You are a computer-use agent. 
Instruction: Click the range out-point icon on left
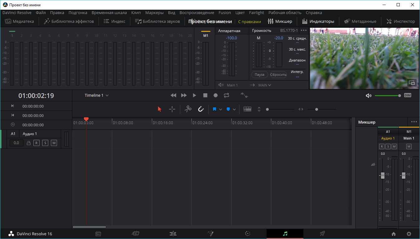[x=13, y=115]
